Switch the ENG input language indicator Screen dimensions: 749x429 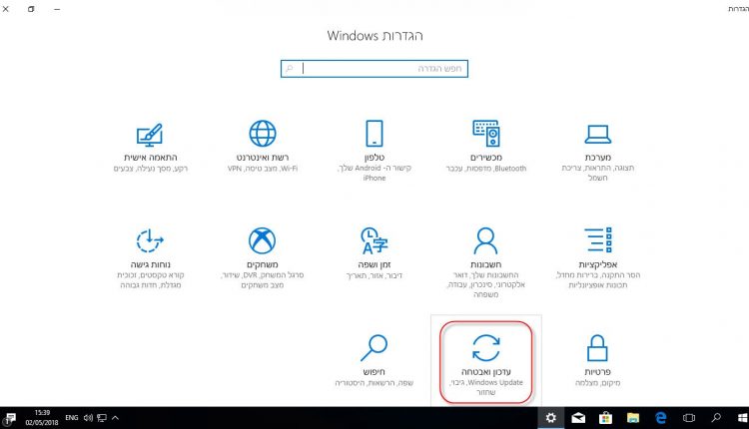(72, 418)
